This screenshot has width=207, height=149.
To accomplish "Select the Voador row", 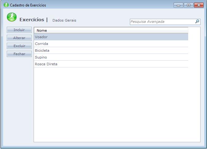I will pyautogui.click(x=111, y=37).
